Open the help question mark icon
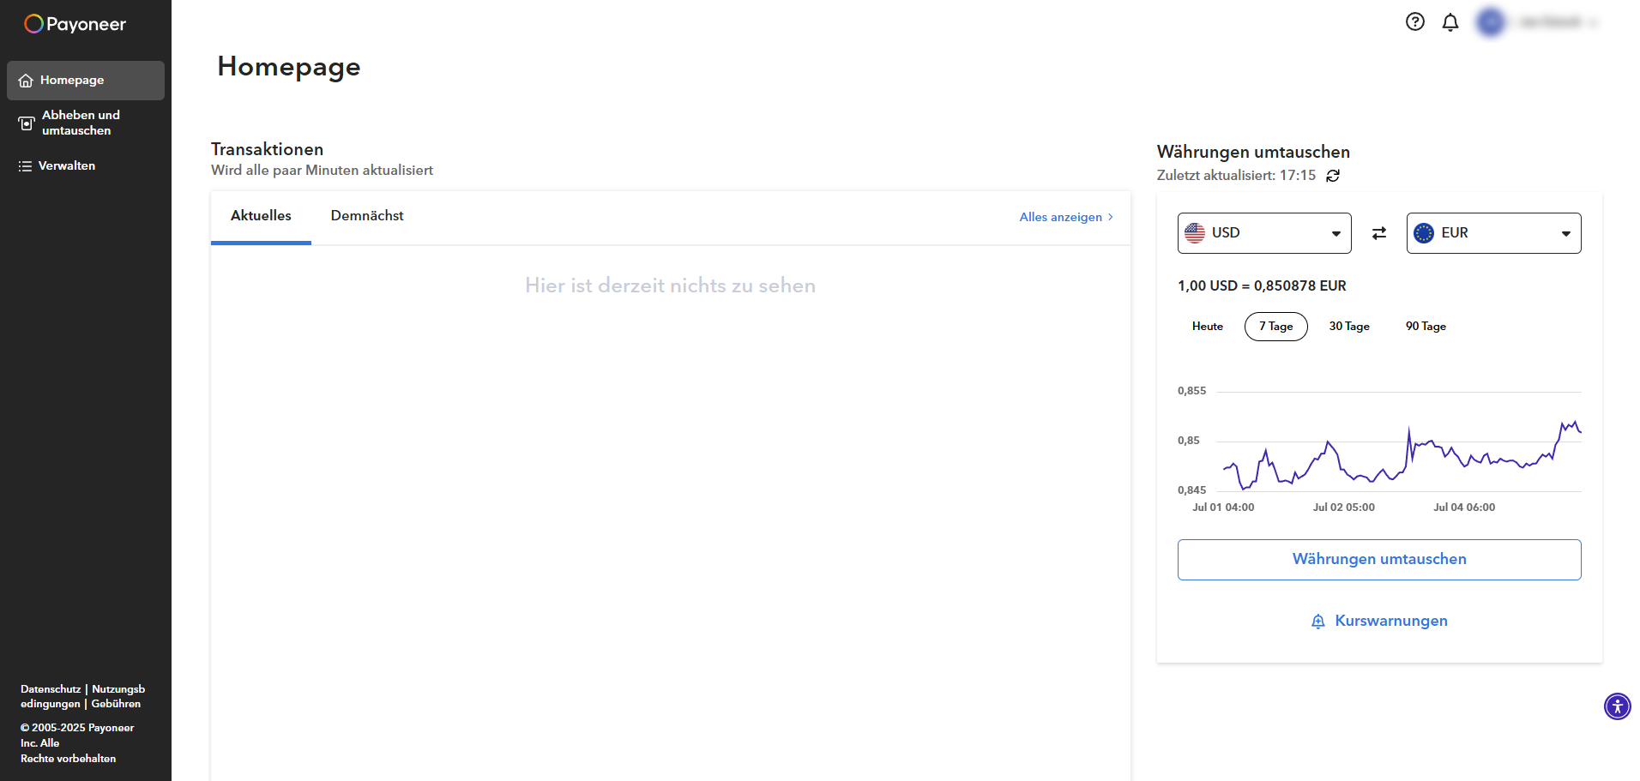The height and width of the screenshot is (781, 1640). pyautogui.click(x=1414, y=22)
